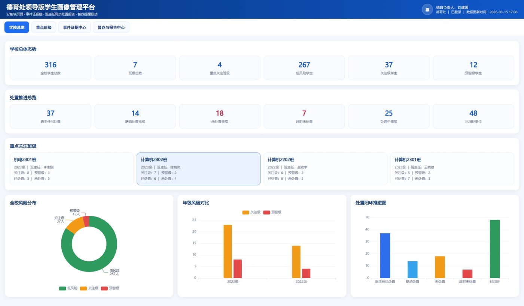Go to the 事件证据中心 tab
The image size is (524, 306).
[74, 27]
